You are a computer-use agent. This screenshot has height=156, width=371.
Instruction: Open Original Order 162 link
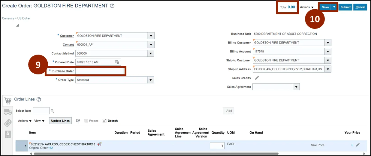[x=50, y=148]
